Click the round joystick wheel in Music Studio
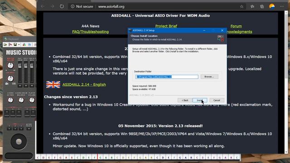This screenshot has width=290, height=163. 19,142
